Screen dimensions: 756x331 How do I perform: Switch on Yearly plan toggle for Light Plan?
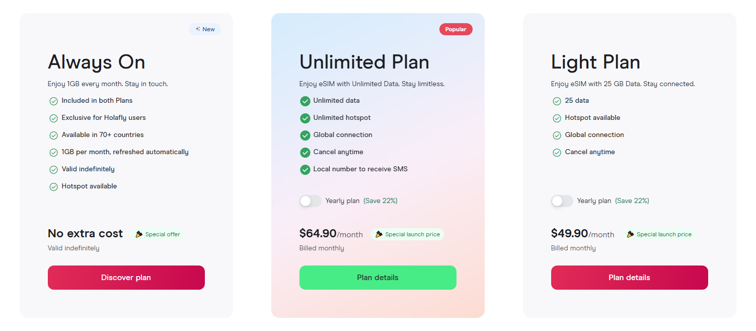coord(562,201)
